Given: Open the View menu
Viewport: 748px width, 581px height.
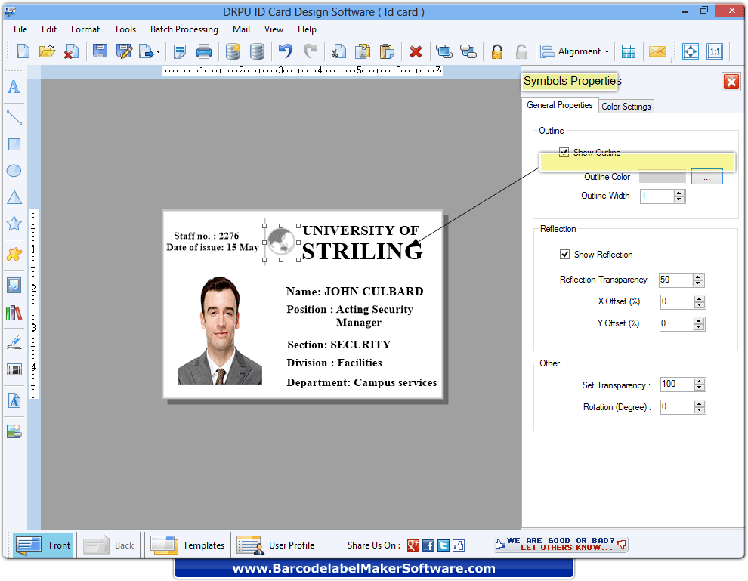Looking at the screenshot, I should [x=274, y=29].
